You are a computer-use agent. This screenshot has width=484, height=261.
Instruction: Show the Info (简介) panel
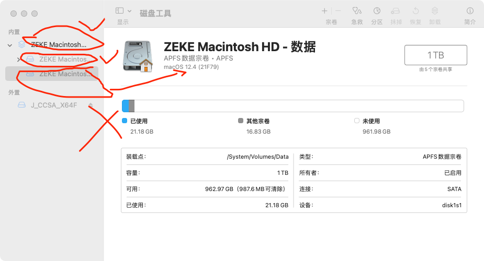click(470, 11)
